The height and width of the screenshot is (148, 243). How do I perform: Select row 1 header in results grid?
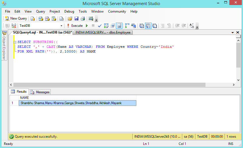(14, 103)
